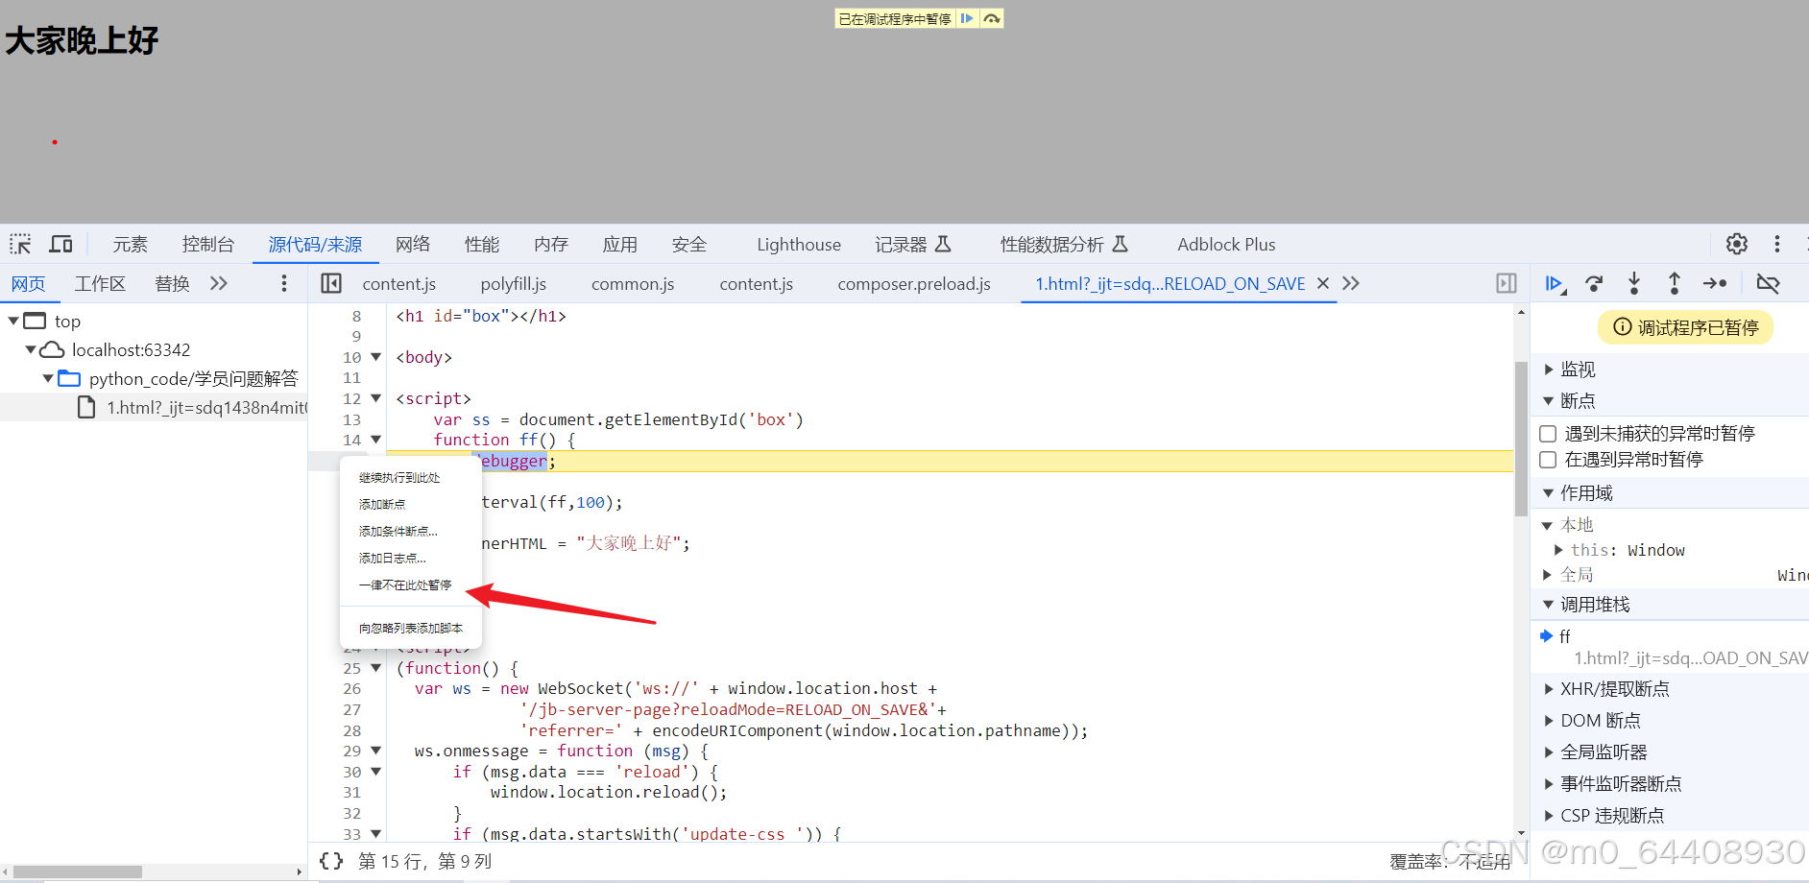Click the Step button in debugger
1809x883 pixels.
1715,283
